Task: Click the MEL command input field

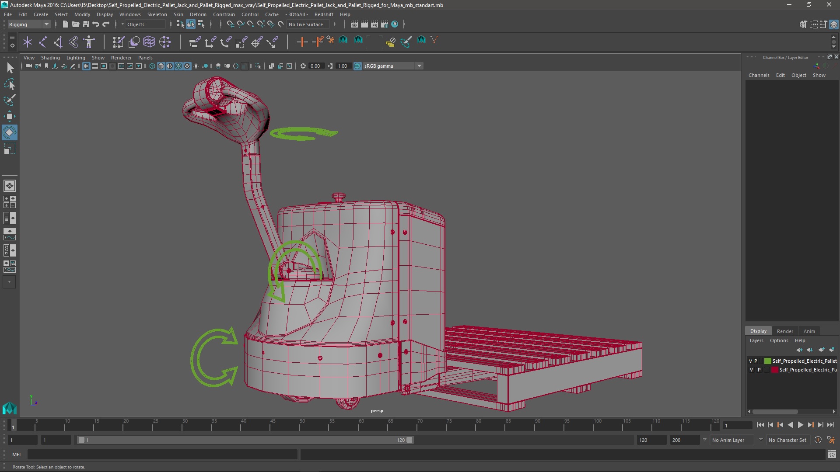Action: [162, 455]
